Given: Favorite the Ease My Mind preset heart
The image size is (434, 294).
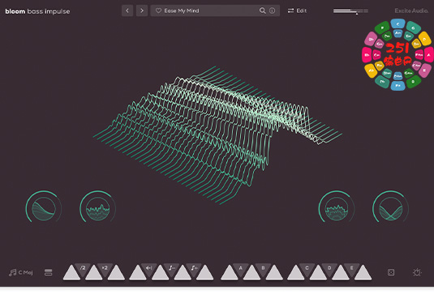Looking at the screenshot, I should 158,11.
